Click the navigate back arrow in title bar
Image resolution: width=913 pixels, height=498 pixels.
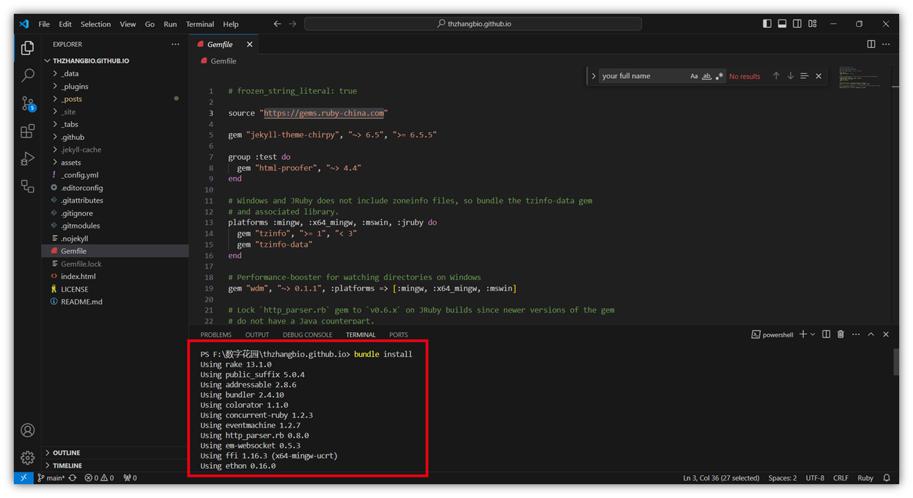point(277,24)
